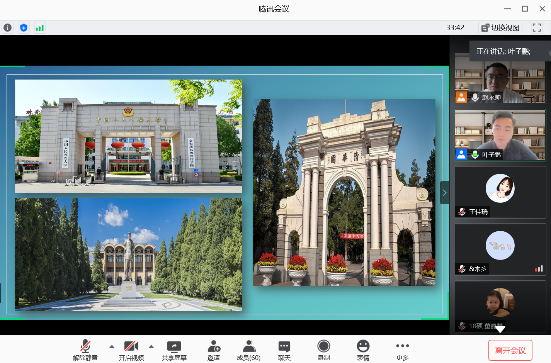Turn on camera with 开启视频
Screen dimensions: 551x363
(x=131, y=351)
